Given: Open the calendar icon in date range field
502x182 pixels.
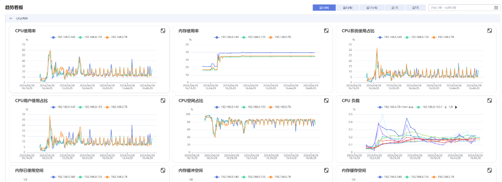Looking at the screenshot, I should [496, 7].
